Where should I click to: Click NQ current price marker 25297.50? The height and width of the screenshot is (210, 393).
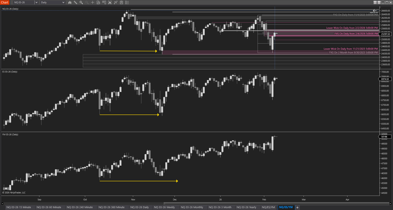[x=385, y=34]
